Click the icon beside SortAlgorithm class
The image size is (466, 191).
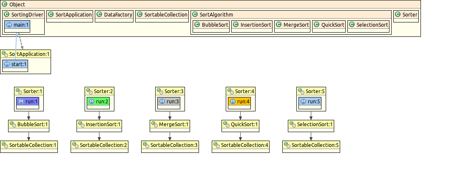(195, 14)
